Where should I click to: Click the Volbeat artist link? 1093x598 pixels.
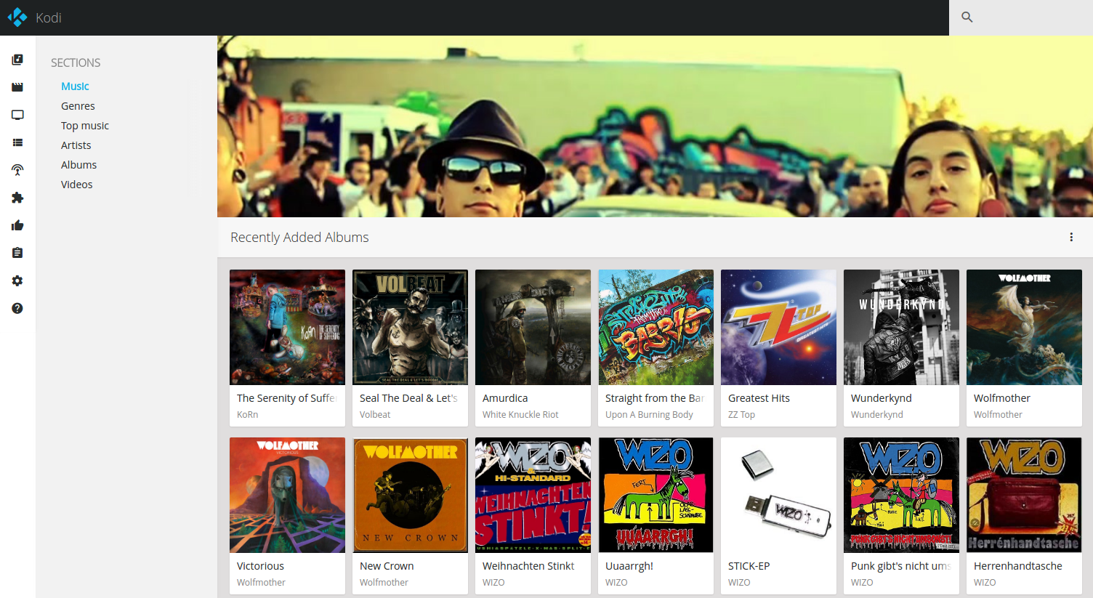point(375,414)
